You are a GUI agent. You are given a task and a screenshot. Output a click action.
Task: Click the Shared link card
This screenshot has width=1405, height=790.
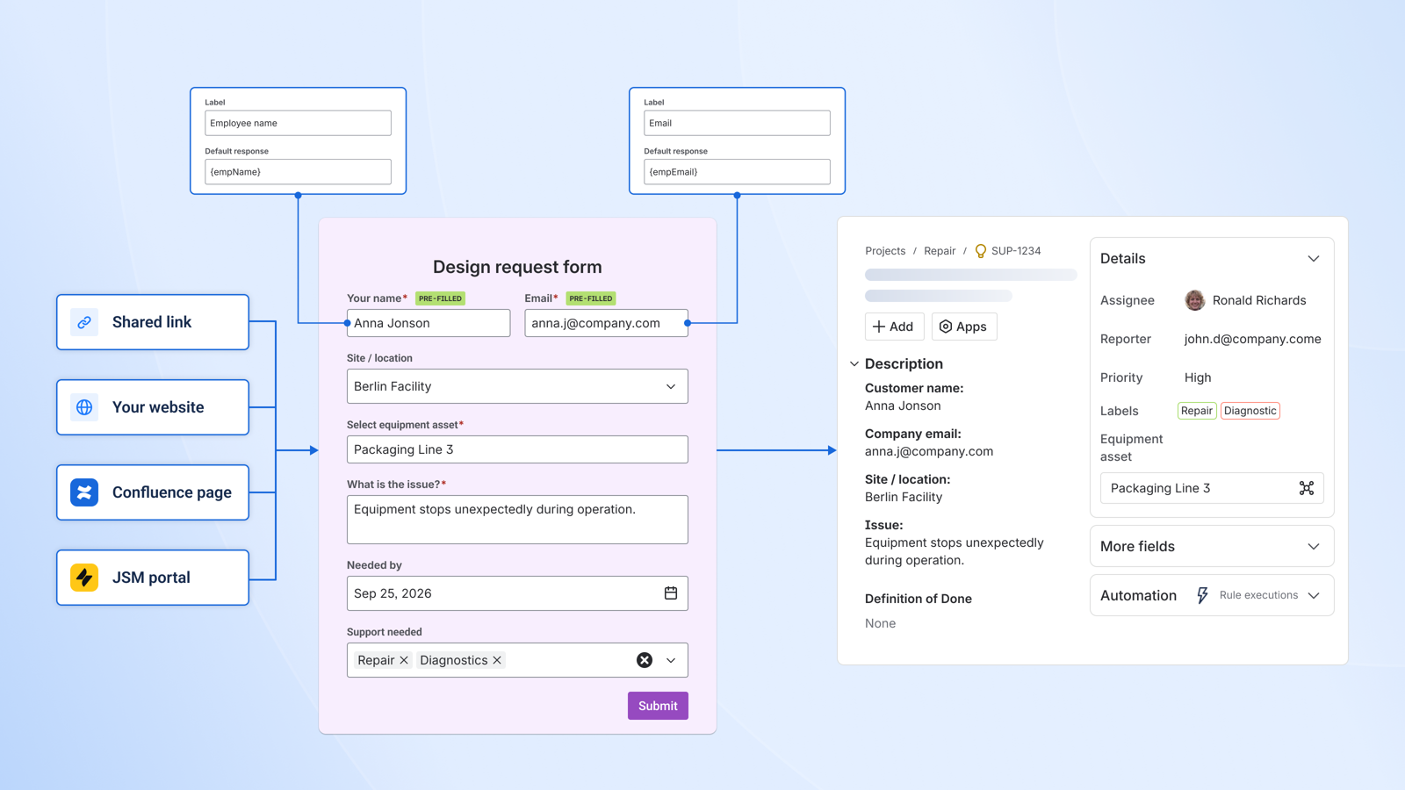153,322
